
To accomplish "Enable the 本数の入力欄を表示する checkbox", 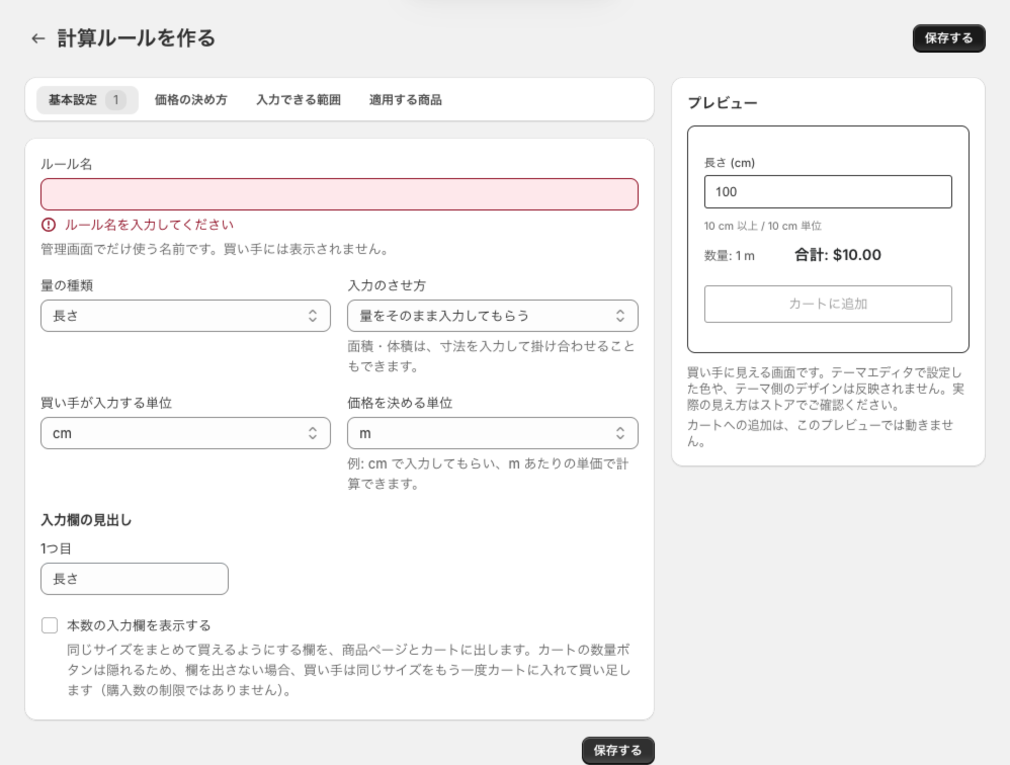I will (50, 625).
